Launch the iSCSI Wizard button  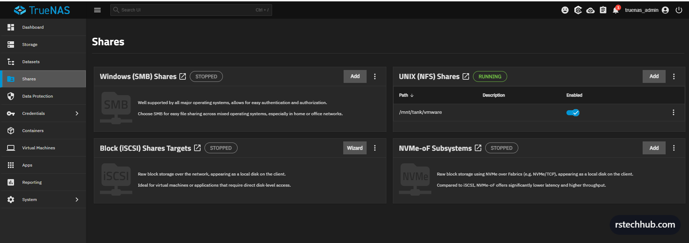coord(355,148)
